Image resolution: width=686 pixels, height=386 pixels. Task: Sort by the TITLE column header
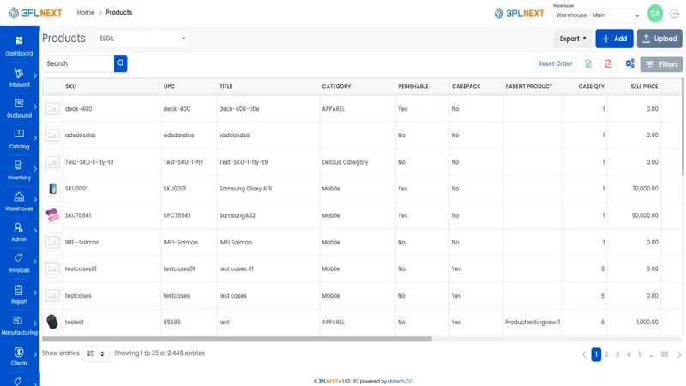pos(226,87)
